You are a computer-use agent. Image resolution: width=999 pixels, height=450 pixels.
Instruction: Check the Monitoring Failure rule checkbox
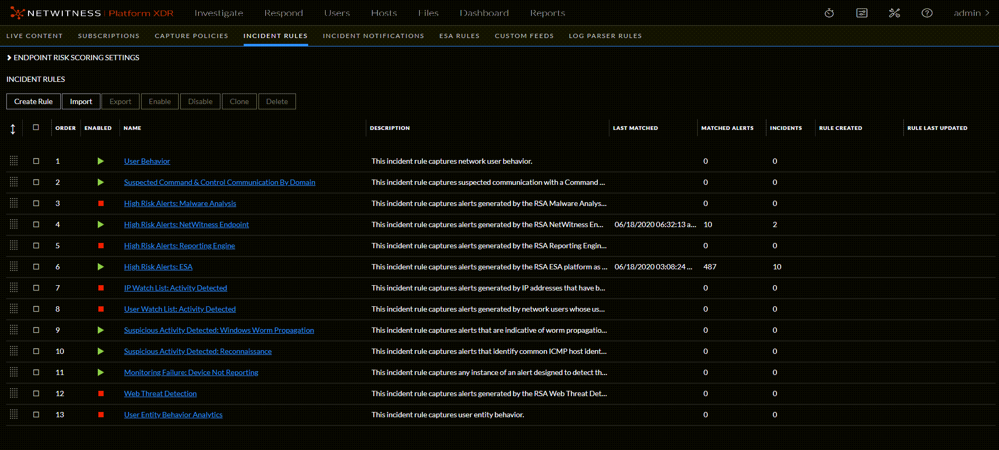(36, 372)
